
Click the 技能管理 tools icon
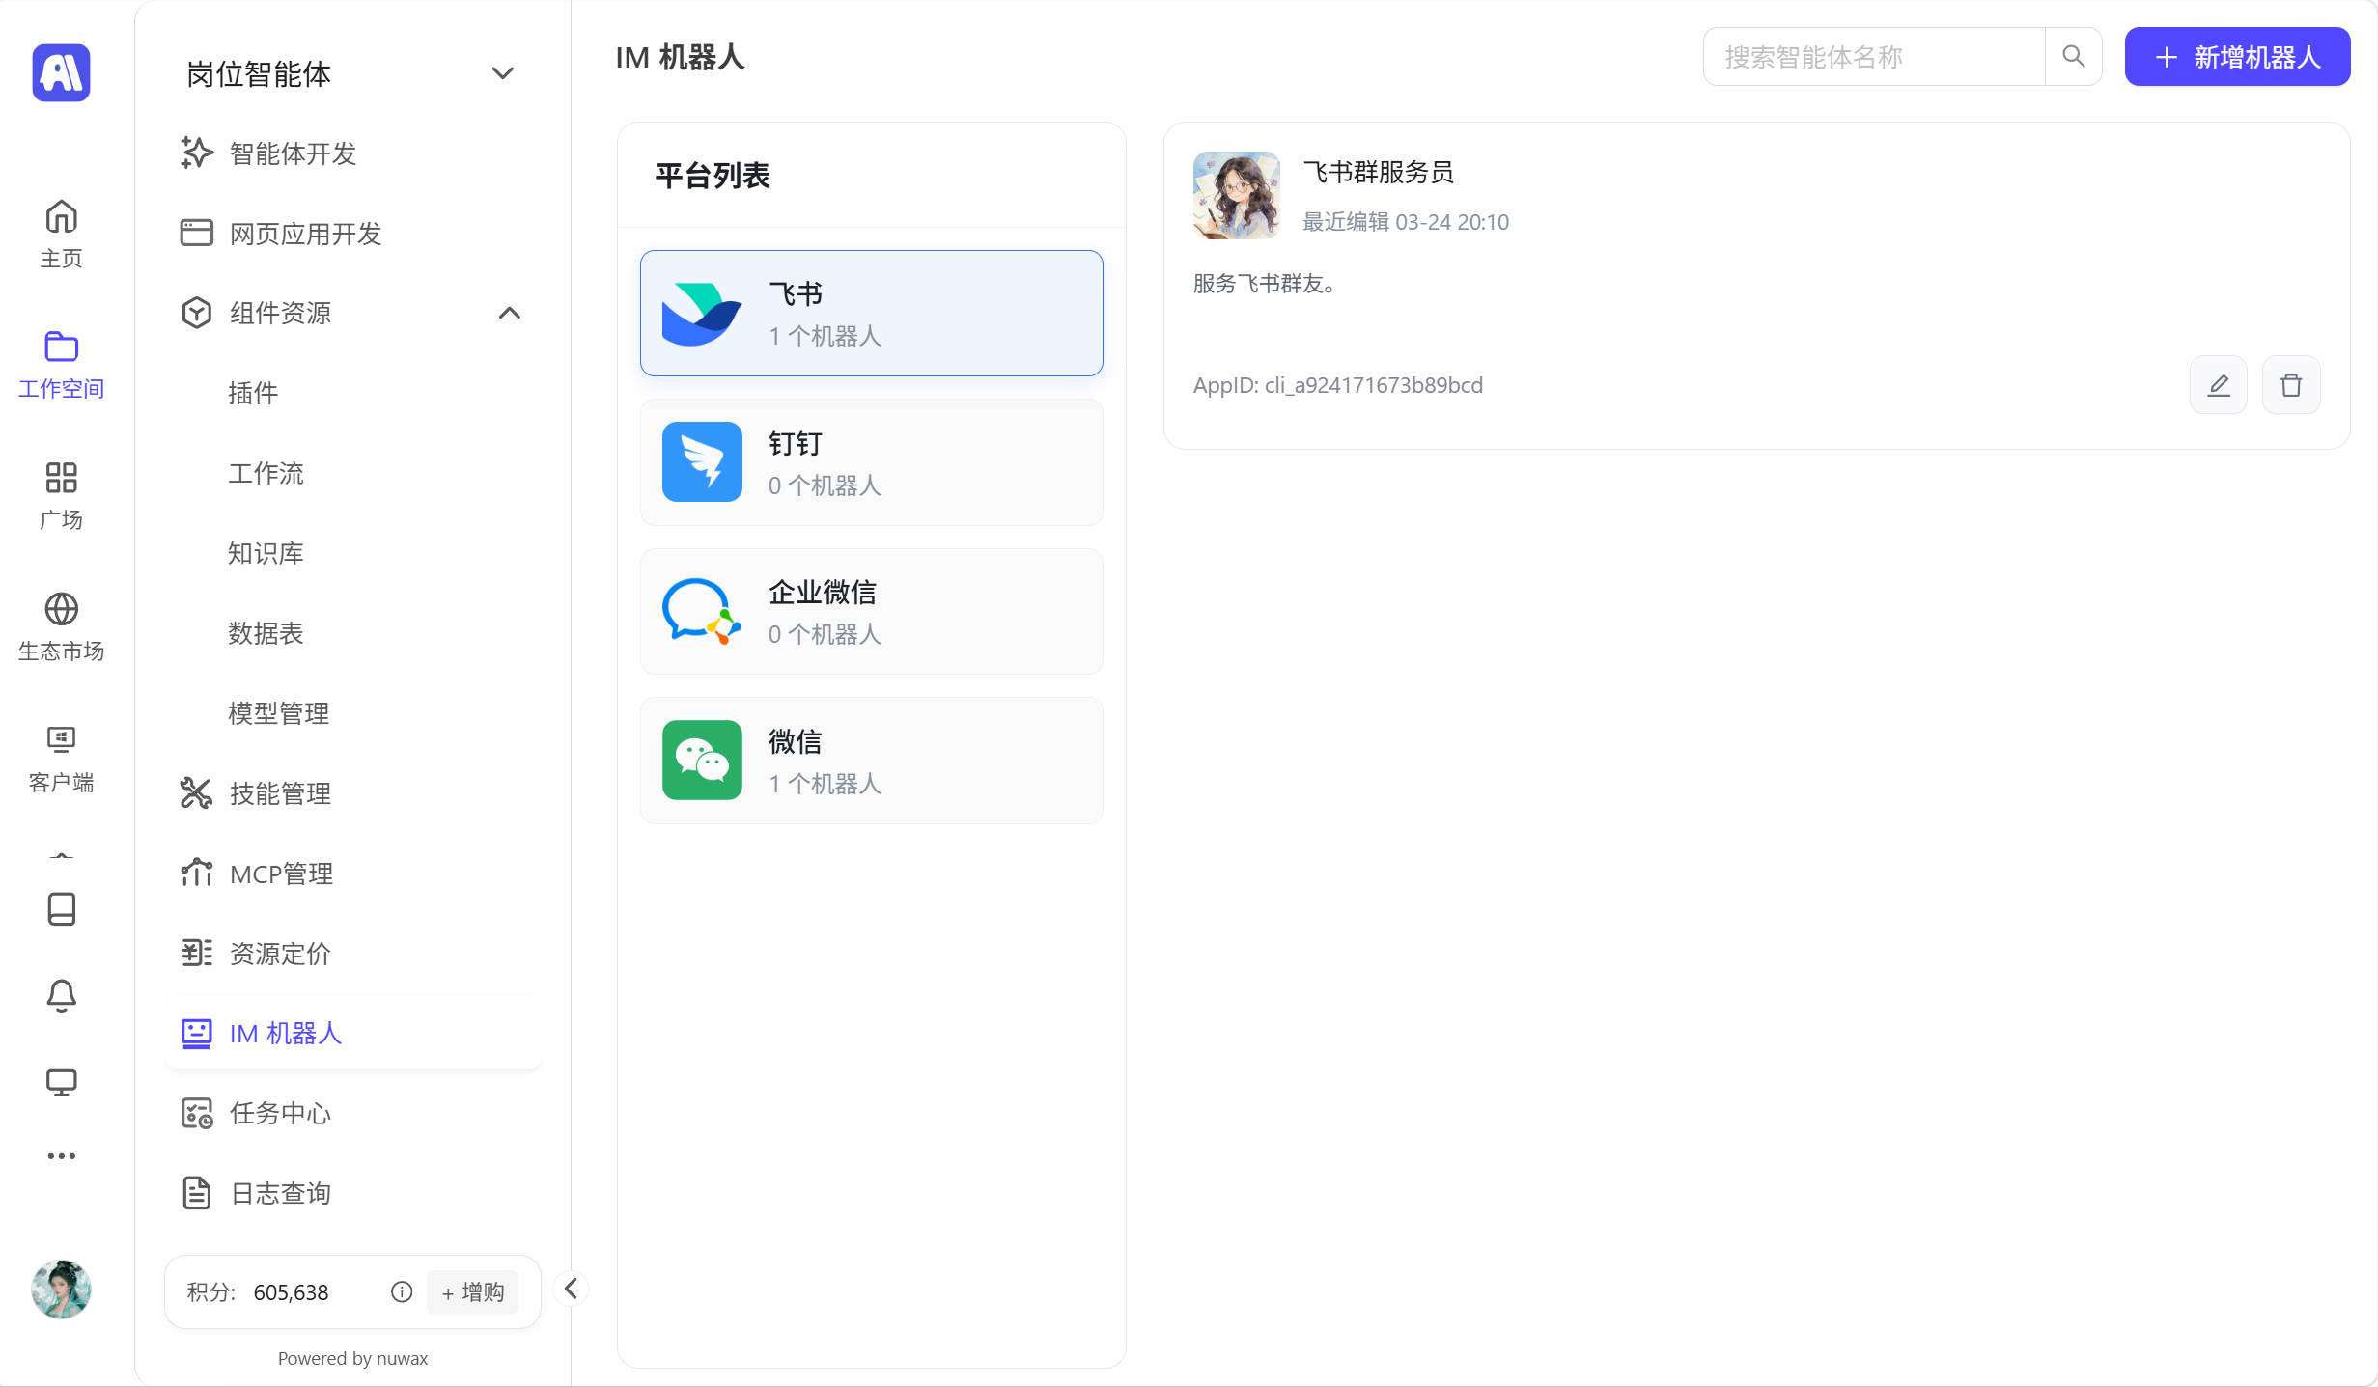point(197,793)
